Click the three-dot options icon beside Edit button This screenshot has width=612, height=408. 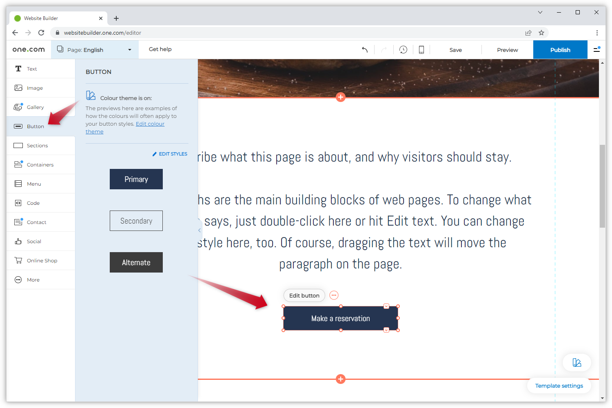[334, 295]
